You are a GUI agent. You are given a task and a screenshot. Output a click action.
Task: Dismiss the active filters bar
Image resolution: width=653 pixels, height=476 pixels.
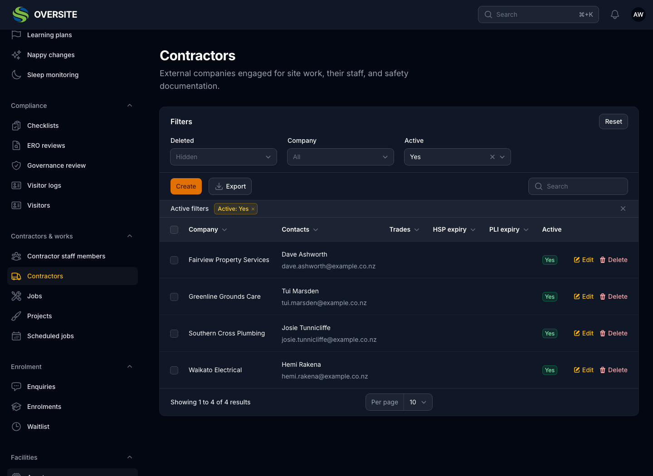tap(623, 209)
